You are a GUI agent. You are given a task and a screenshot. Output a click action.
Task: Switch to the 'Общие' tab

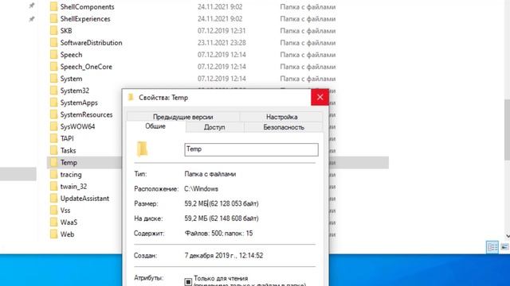[x=155, y=126]
